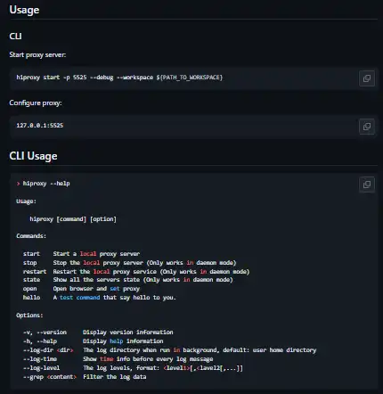Viewport: 383px width, 394px height.
Task: Click the '> hiproxy --help' line
Action: (44, 184)
